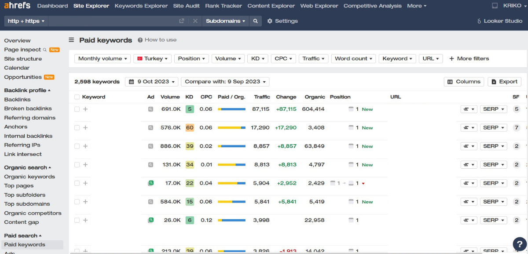
Task: Click the hamburger menu icon beside Paid keywords
Action: [71, 40]
